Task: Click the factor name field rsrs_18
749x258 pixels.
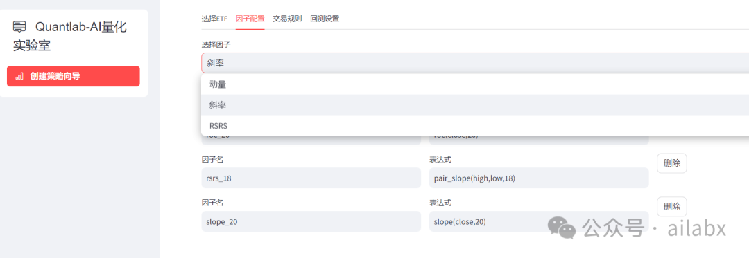Action: (311, 178)
